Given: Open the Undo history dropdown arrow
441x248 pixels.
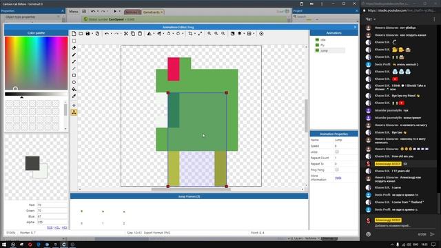Looking at the screenshot, I should (x=111, y=34).
